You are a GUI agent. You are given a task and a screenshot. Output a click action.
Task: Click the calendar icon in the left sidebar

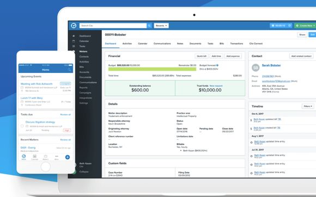tap(74, 41)
